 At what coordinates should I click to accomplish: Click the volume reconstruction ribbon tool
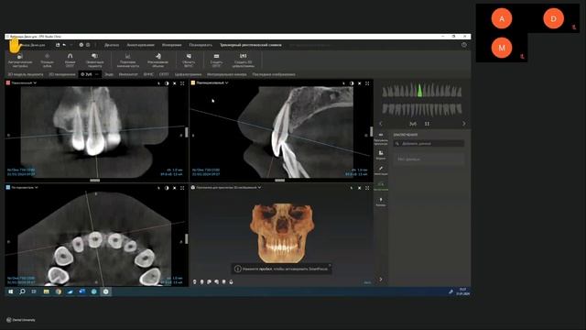[157, 60]
